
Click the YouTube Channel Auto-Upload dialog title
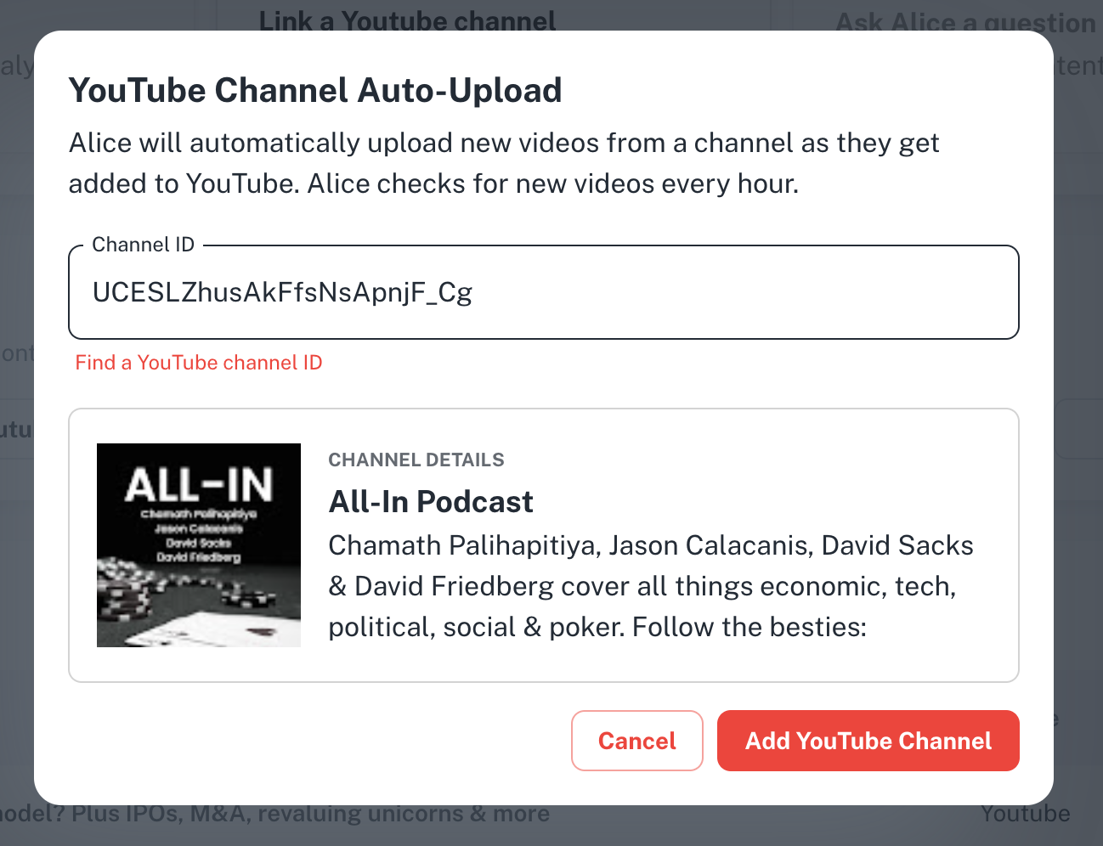pyautogui.click(x=315, y=90)
